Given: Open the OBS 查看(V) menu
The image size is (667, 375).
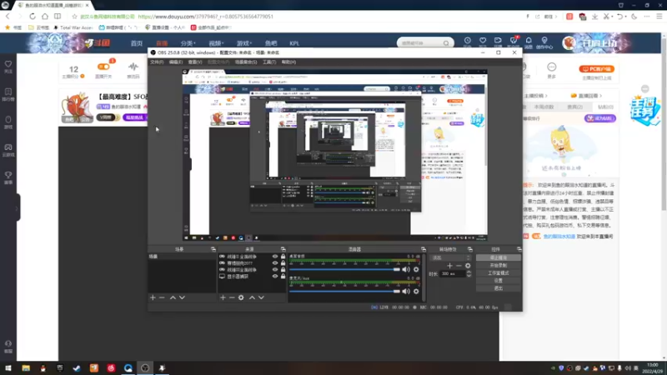Looking at the screenshot, I should click(x=195, y=62).
